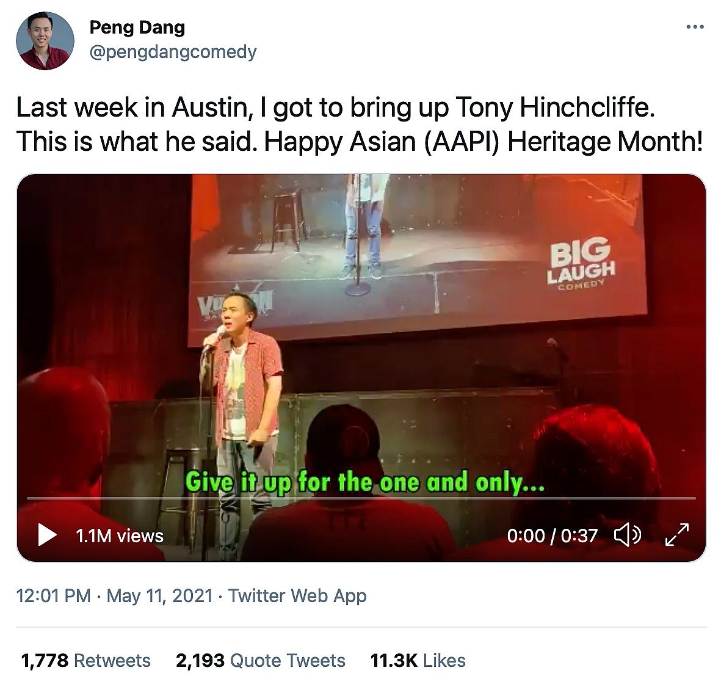View the 1,778 Retweets list
This screenshot has height=687, width=721.
click(x=86, y=660)
